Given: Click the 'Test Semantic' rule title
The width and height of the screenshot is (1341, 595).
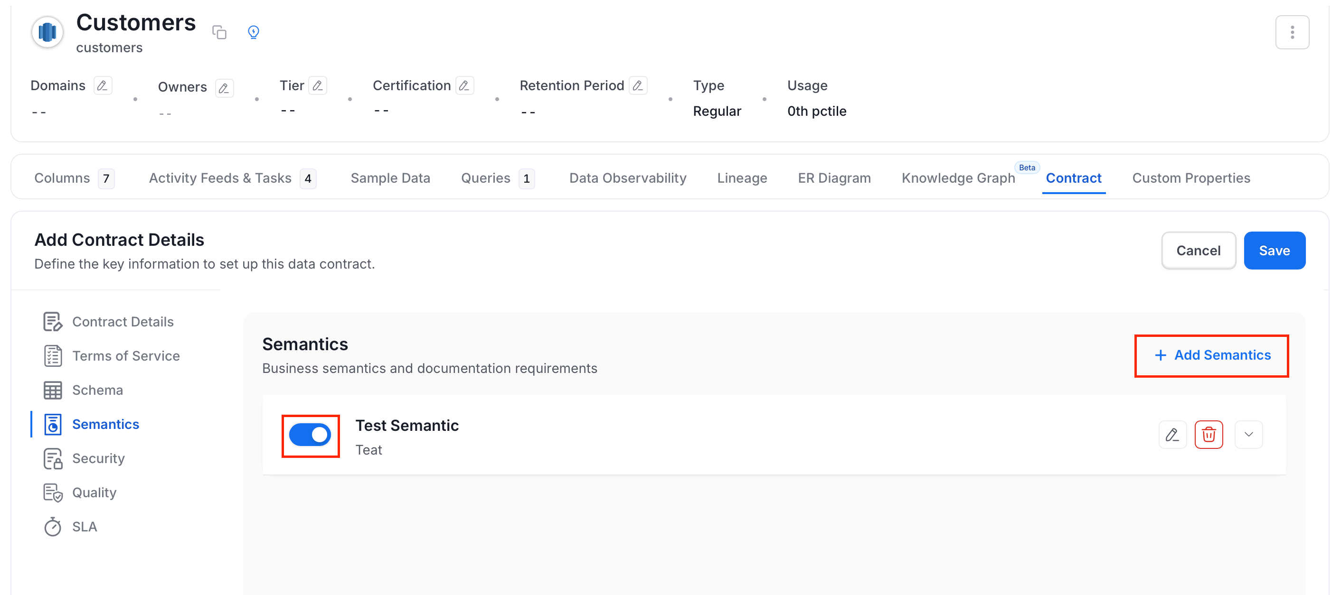Looking at the screenshot, I should pos(406,426).
